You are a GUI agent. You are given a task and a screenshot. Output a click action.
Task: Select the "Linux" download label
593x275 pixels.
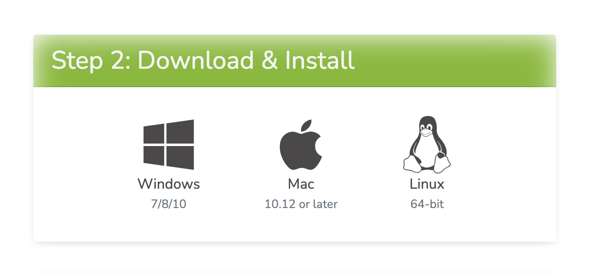pyautogui.click(x=427, y=184)
